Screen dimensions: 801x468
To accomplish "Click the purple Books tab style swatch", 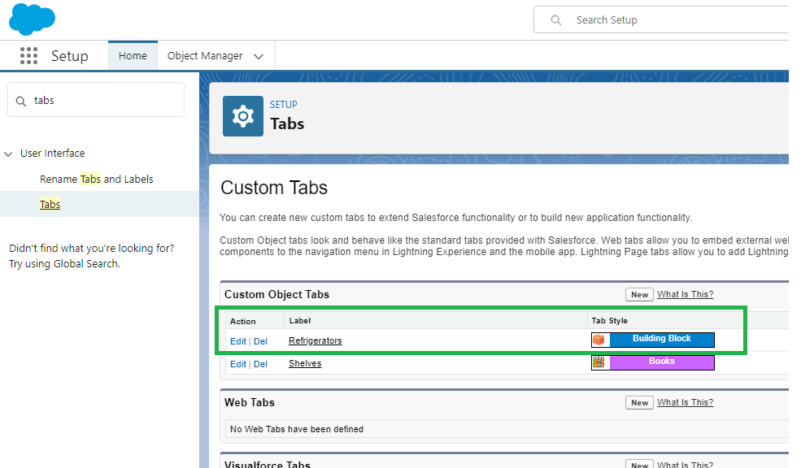I will pyautogui.click(x=661, y=362).
